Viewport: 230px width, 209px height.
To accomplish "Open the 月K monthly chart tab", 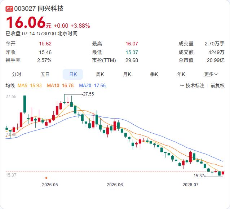I will pos(127,74).
